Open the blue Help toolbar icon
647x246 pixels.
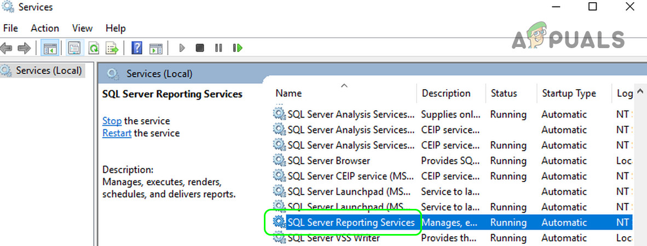coord(137,48)
